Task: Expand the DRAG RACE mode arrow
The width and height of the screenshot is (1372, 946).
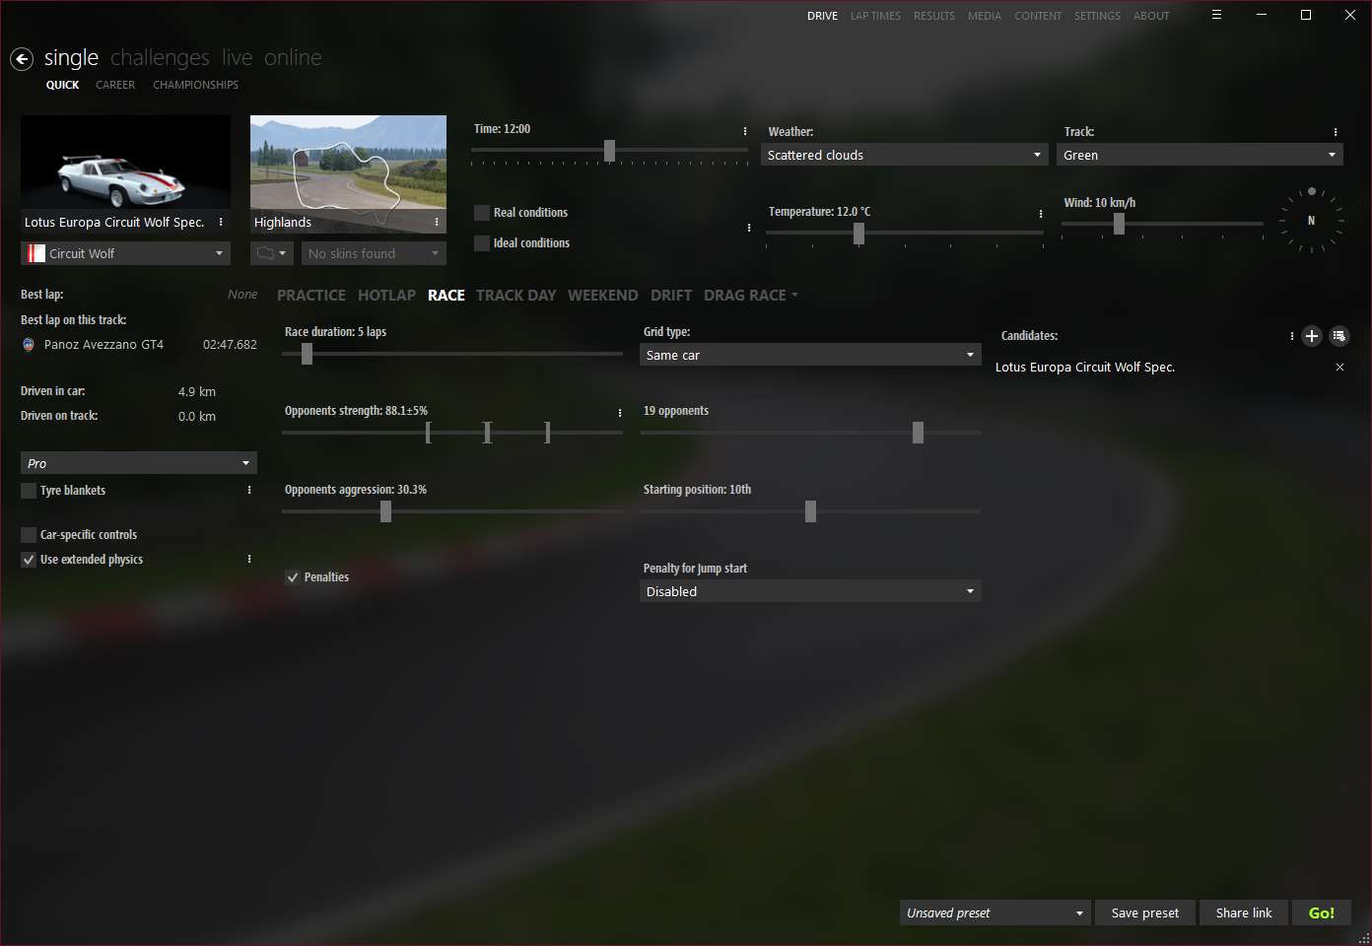Action: coord(794,295)
